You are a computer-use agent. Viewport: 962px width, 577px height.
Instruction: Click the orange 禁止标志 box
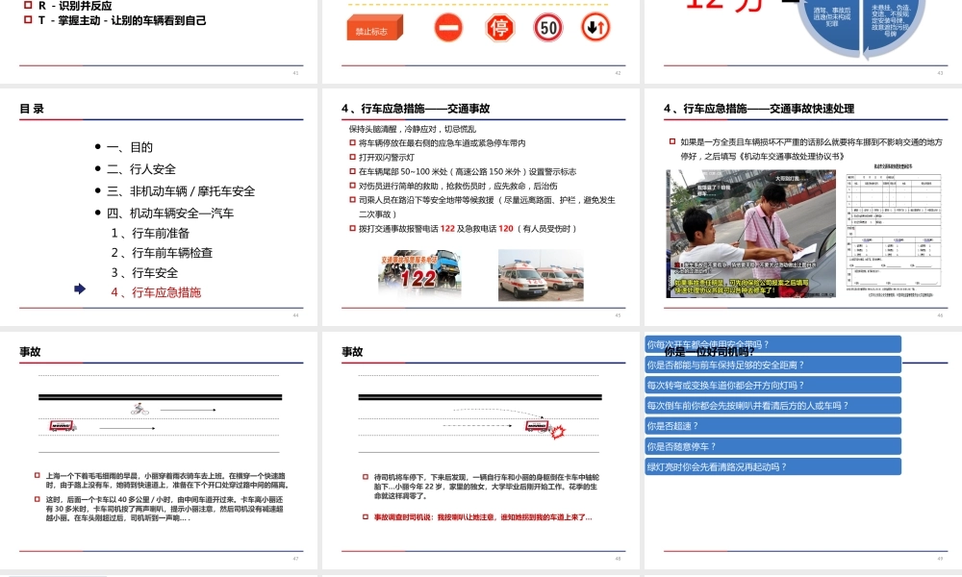375,29
